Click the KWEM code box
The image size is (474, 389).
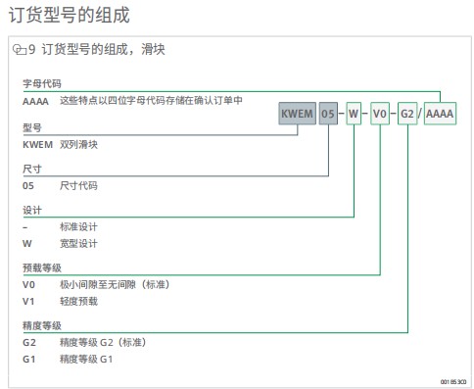coord(298,114)
